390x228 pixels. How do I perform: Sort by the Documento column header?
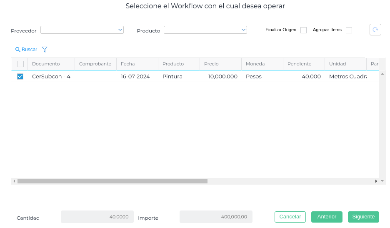[x=46, y=64]
